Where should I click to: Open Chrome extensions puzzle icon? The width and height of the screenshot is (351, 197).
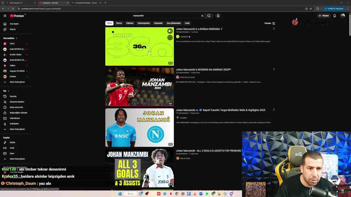click(318, 8)
